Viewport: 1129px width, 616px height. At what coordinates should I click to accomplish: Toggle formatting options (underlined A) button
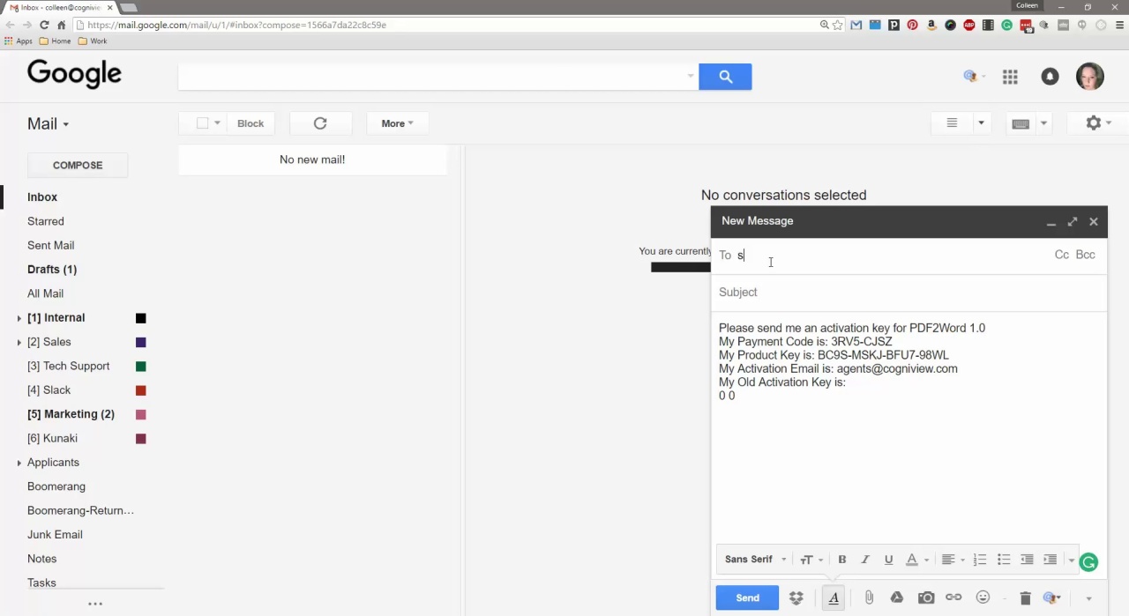tap(834, 597)
